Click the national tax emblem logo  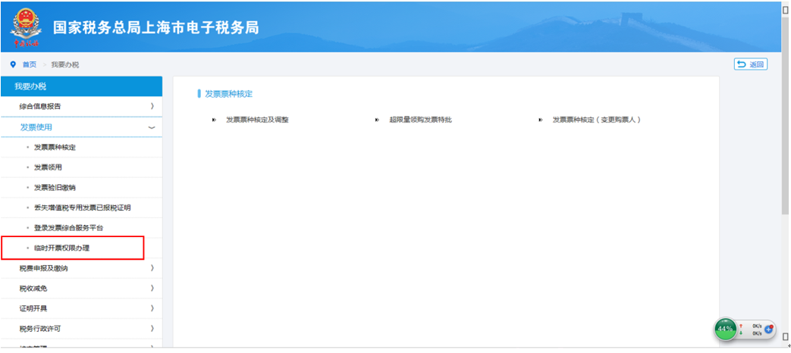tap(26, 27)
